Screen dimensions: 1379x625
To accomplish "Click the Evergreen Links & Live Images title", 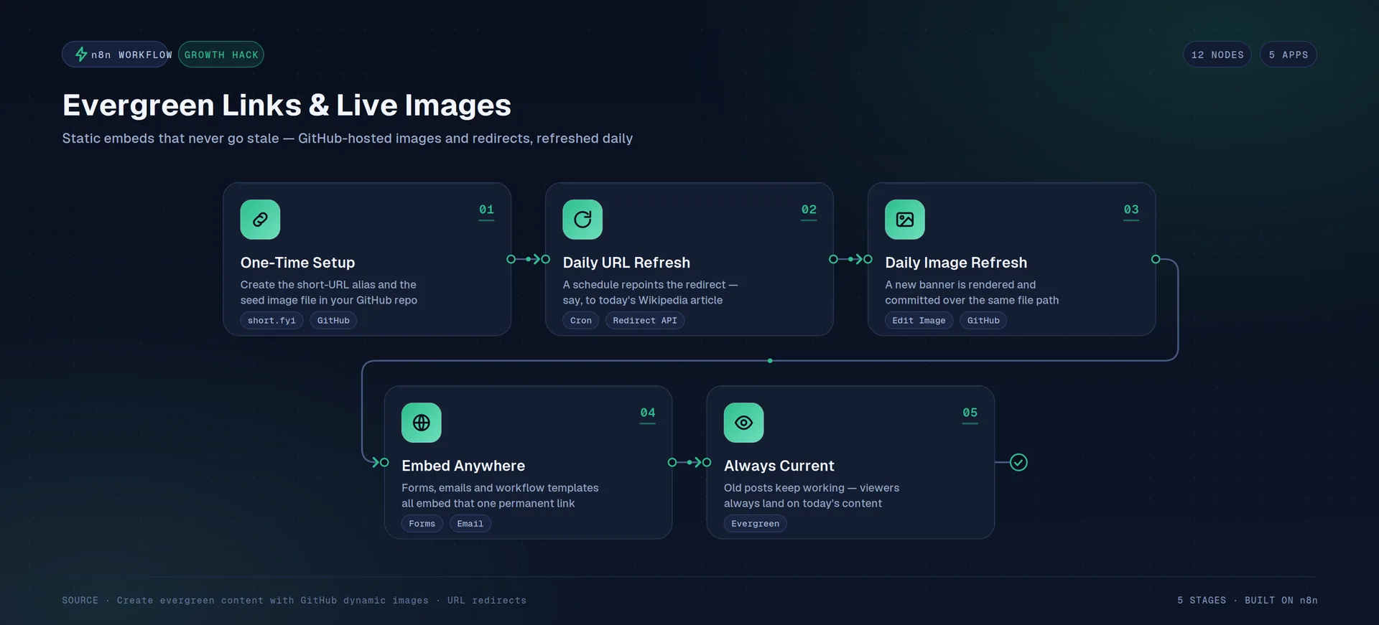I will click(287, 105).
